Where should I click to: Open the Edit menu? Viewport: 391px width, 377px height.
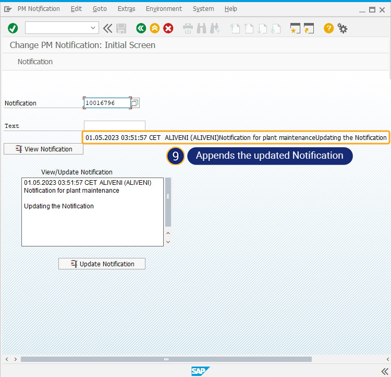(x=76, y=9)
